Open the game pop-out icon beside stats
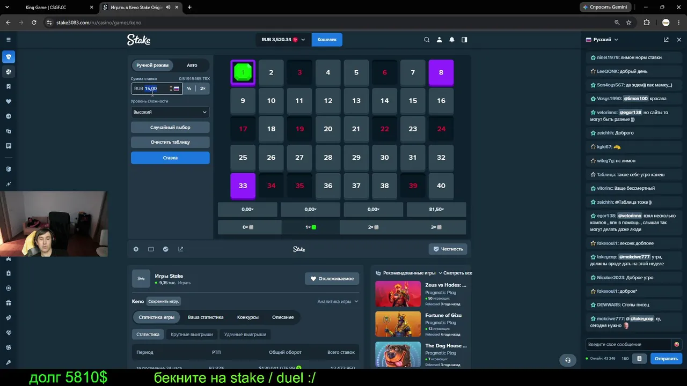Image resolution: width=687 pixels, height=386 pixels. (x=181, y=249)
